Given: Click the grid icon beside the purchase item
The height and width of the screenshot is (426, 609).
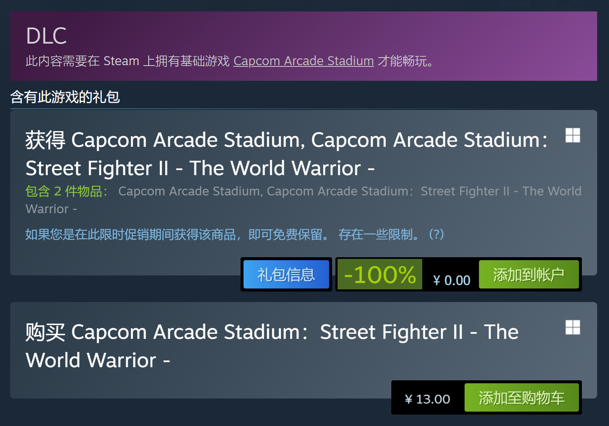Looking at the screenshot, I should (x=573, y=327).
